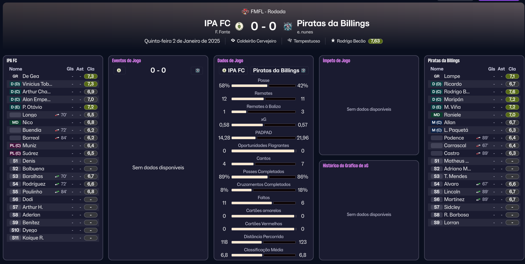Screen dimensions: 525x264
Task: Click the Ímpeto de Jogo panel title
Action: tap(336, 61)
